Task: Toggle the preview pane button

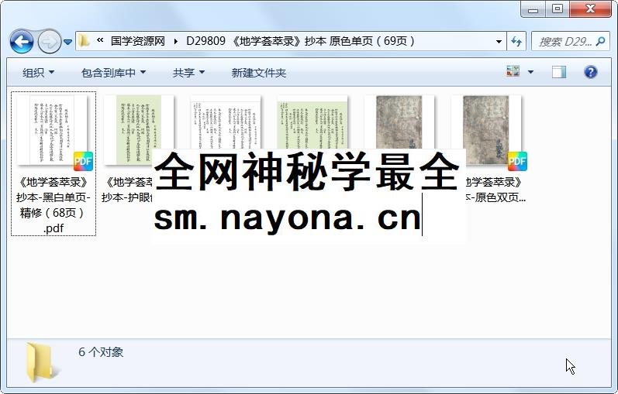Action: pyautogui.click(x=558, y=72)
